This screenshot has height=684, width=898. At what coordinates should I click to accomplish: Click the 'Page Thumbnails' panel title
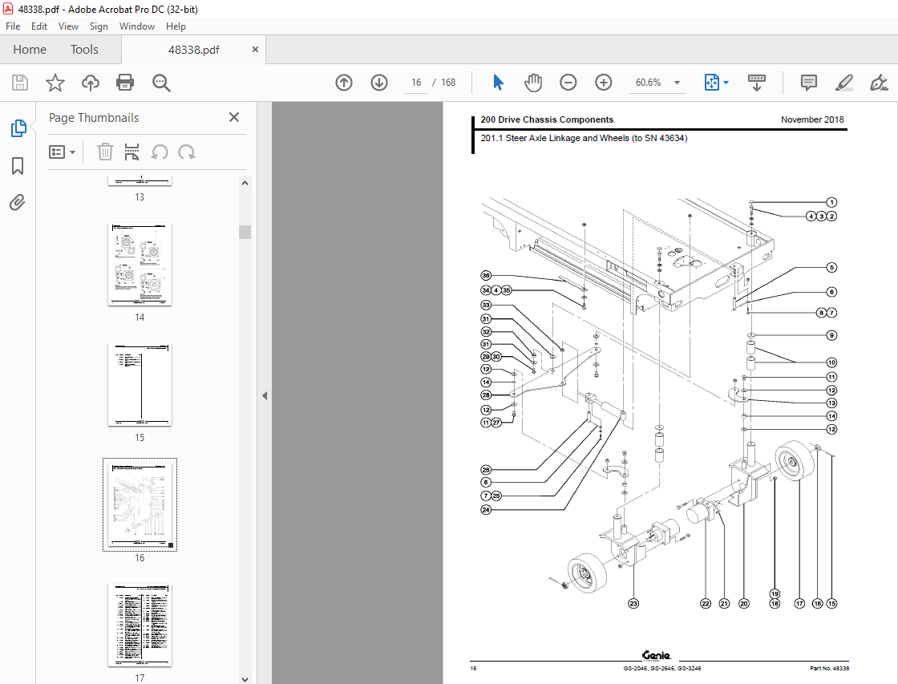pyautogui.click(x=94, y=117)
